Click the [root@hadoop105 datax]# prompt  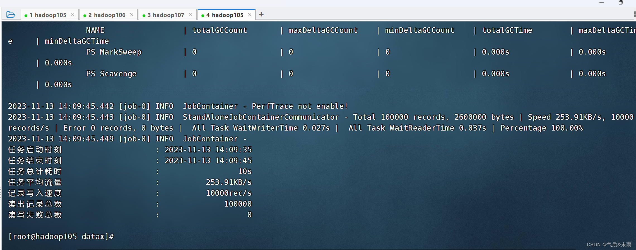[x=61, y=236]
